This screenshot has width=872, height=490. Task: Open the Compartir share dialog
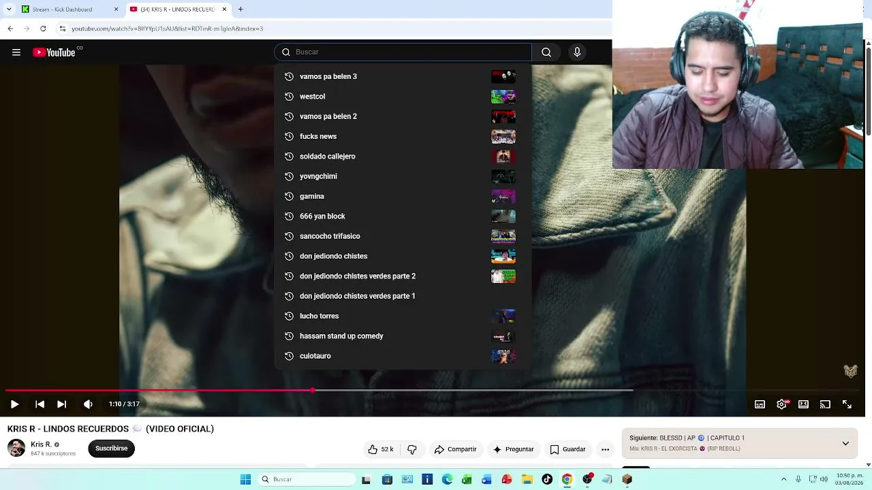click(455, 449)
